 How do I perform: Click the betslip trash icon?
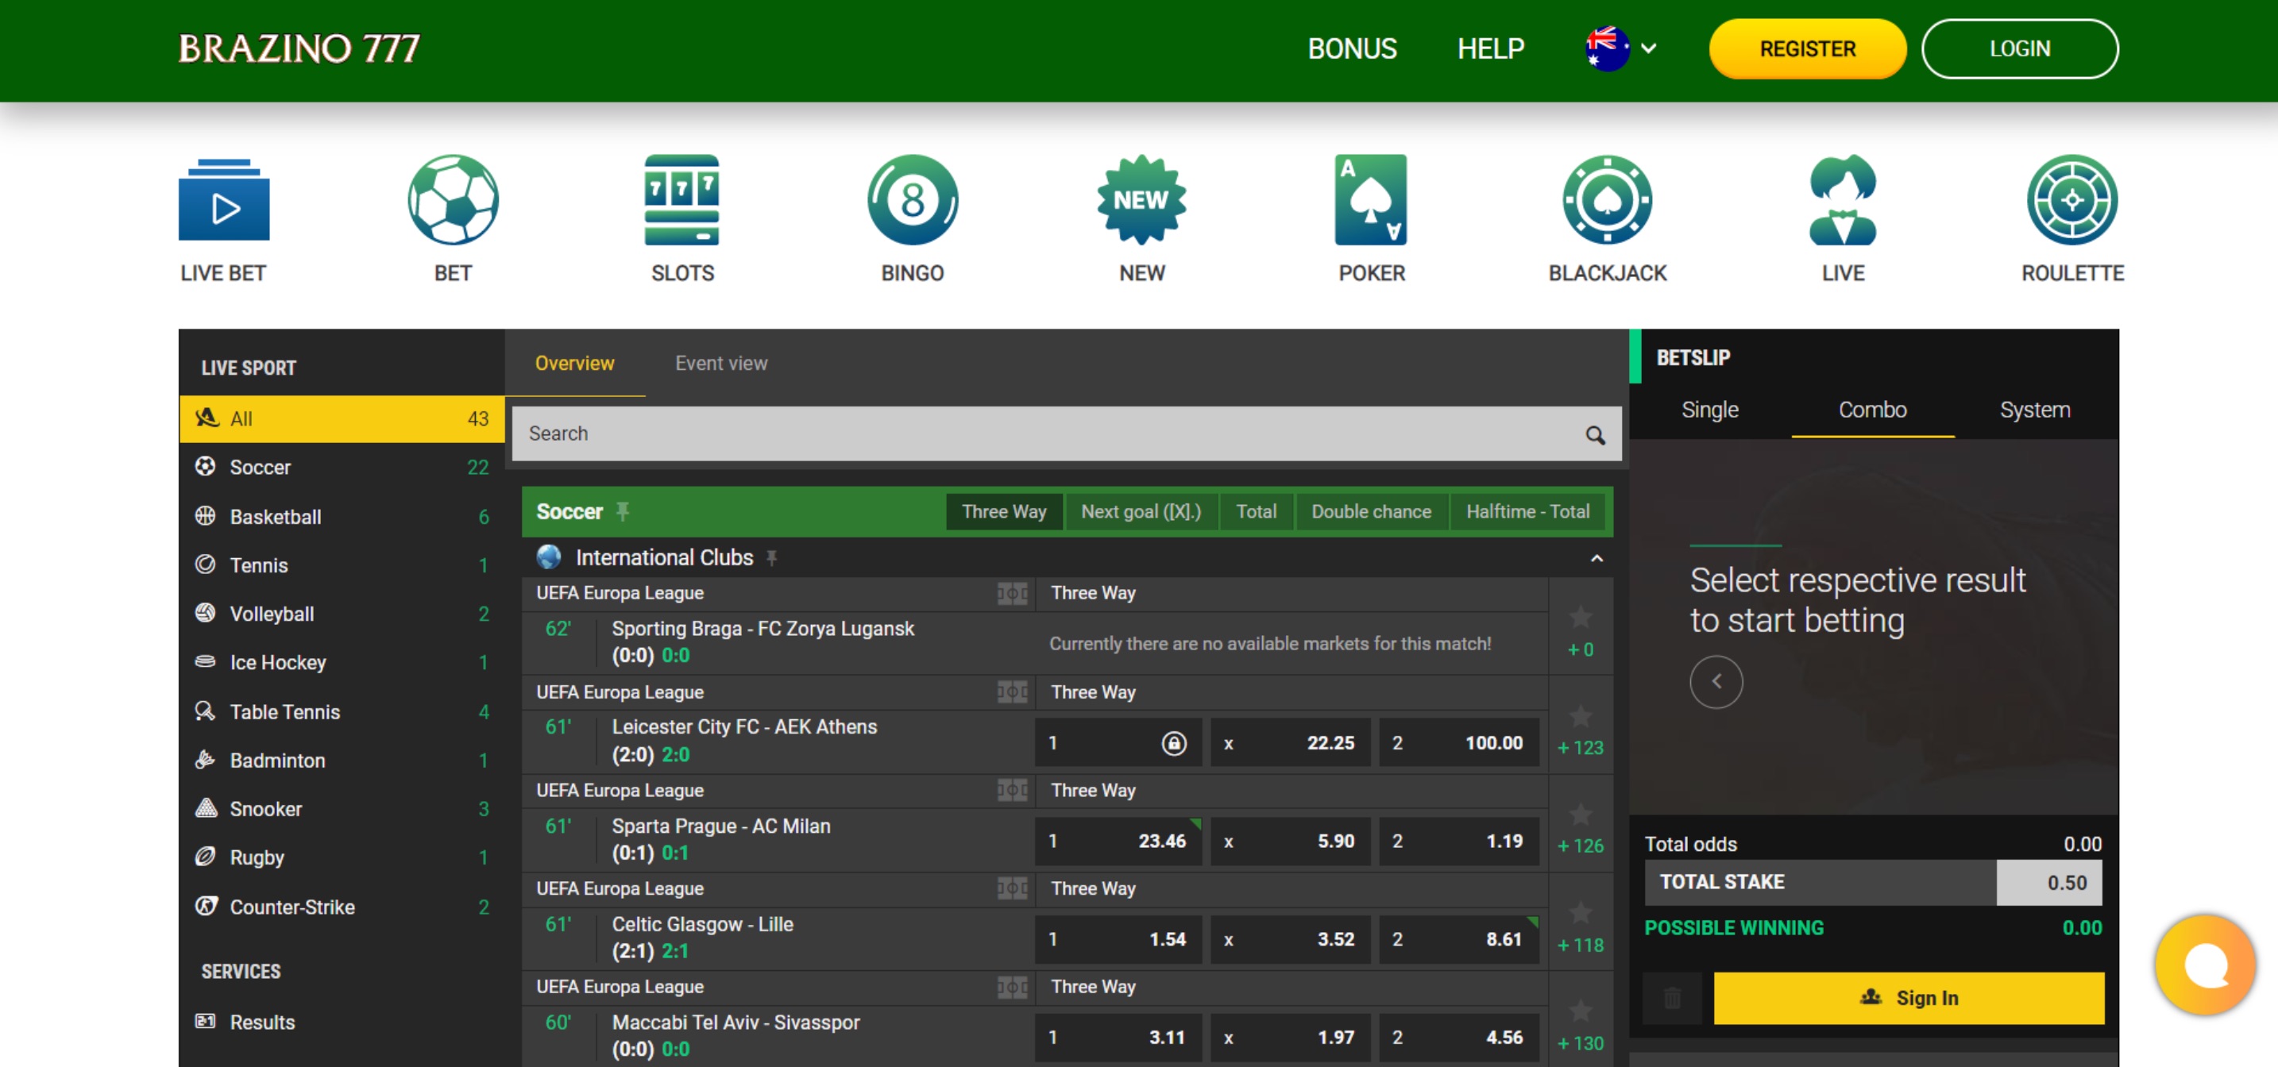(x=1671, y=999)
